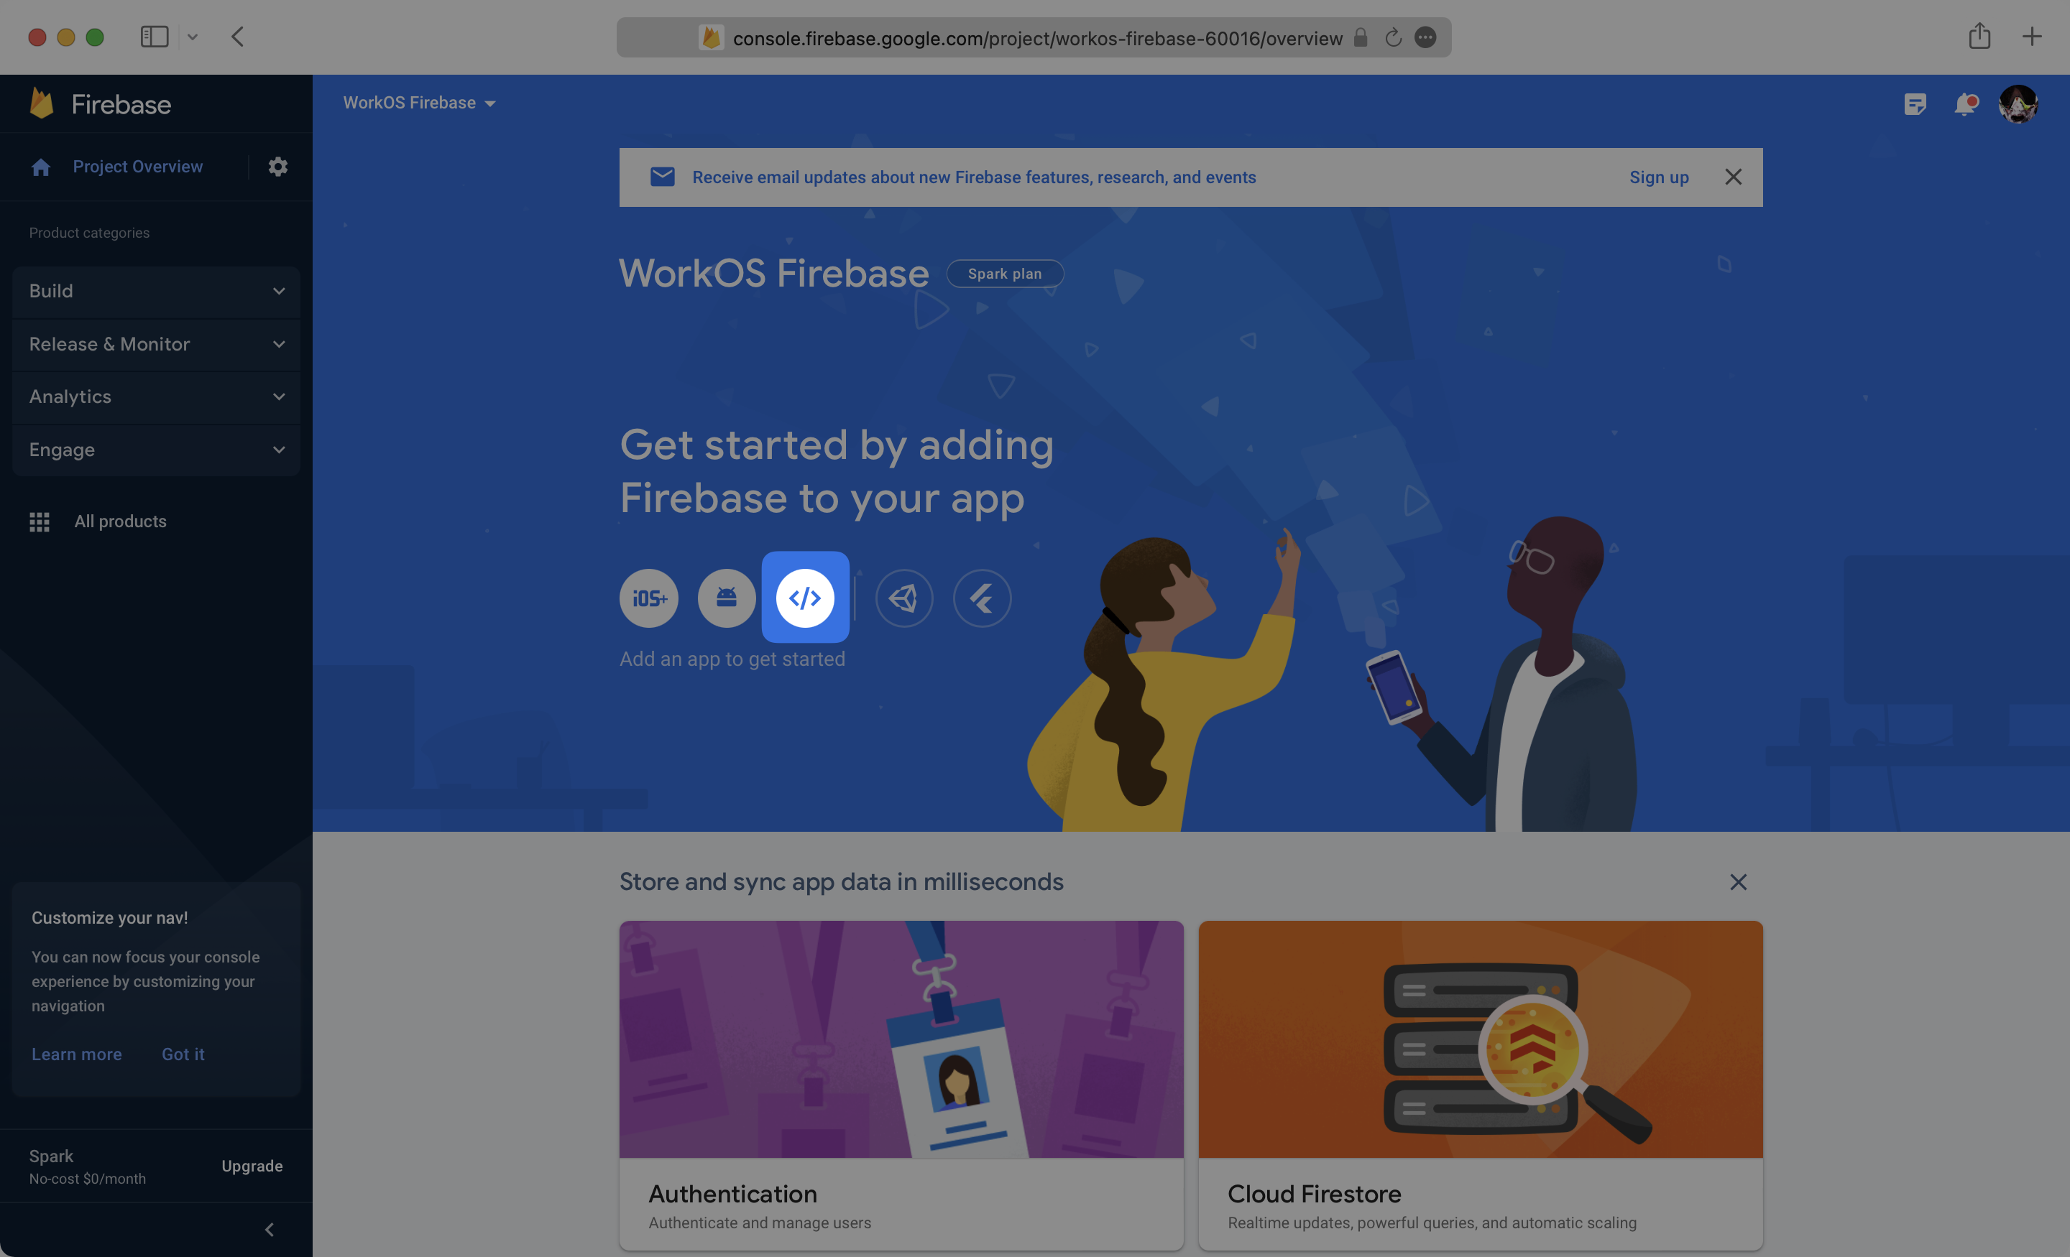This screenshot has width=2070, height=1257.
Task: Select the Android app platform icon
Action: [726, 597]
